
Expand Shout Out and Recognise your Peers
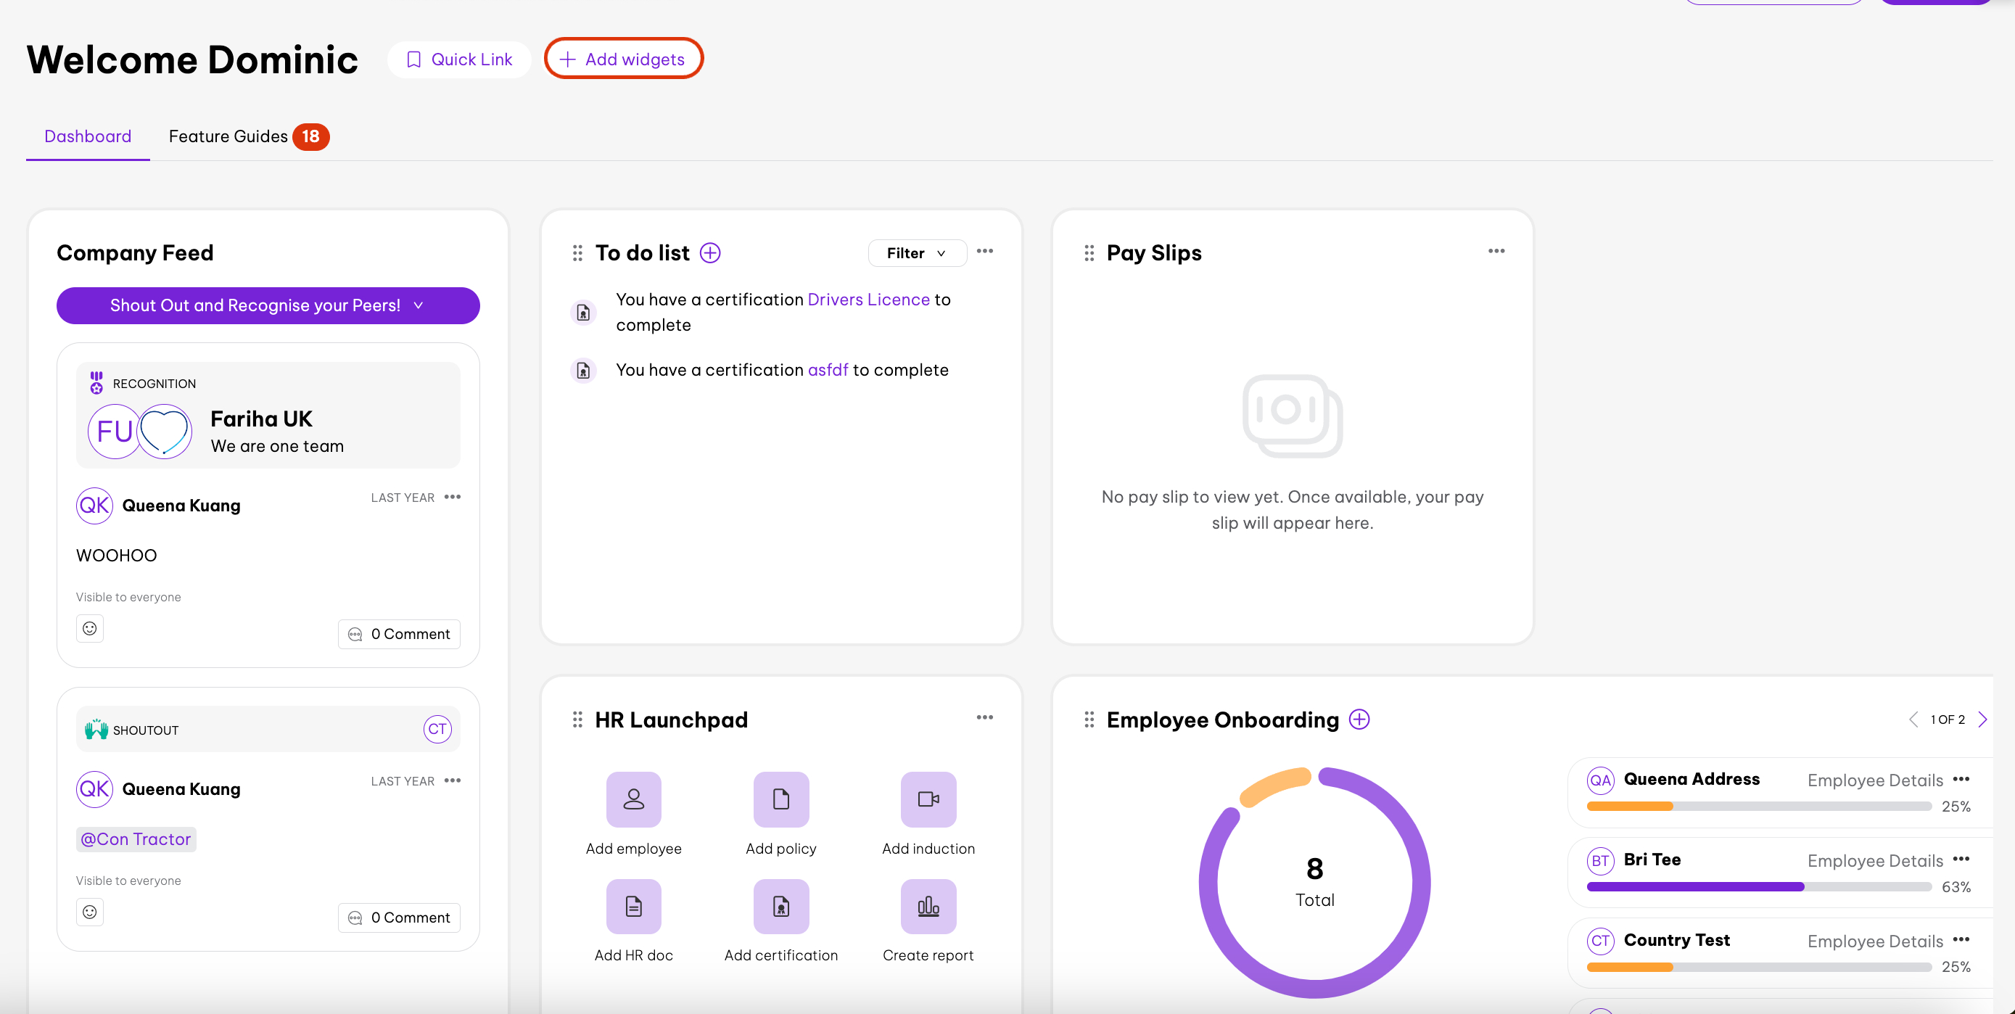click(x=268, y=305)
